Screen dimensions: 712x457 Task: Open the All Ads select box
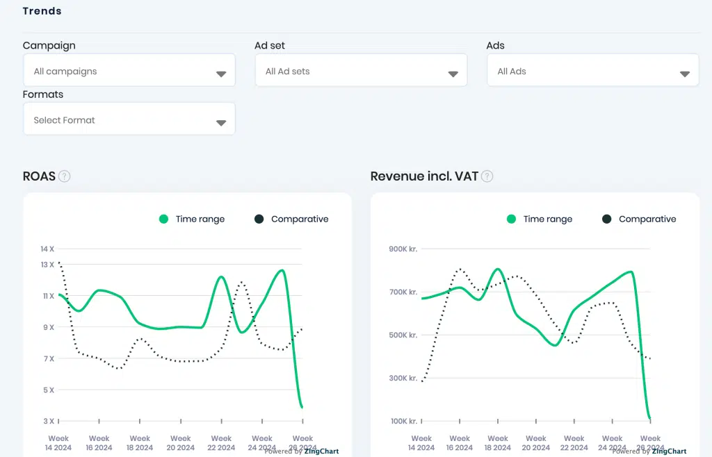pyautogui.click(x=592, y=70)
